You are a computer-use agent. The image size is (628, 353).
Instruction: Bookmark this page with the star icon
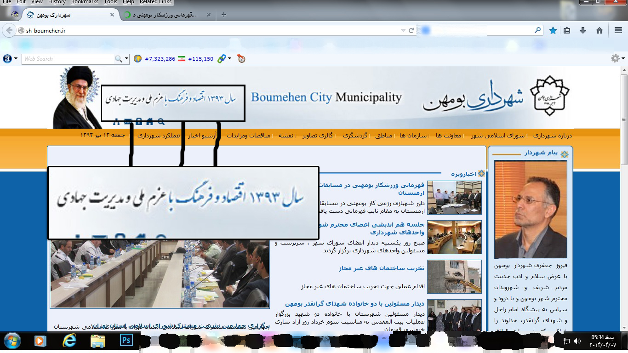553,30
